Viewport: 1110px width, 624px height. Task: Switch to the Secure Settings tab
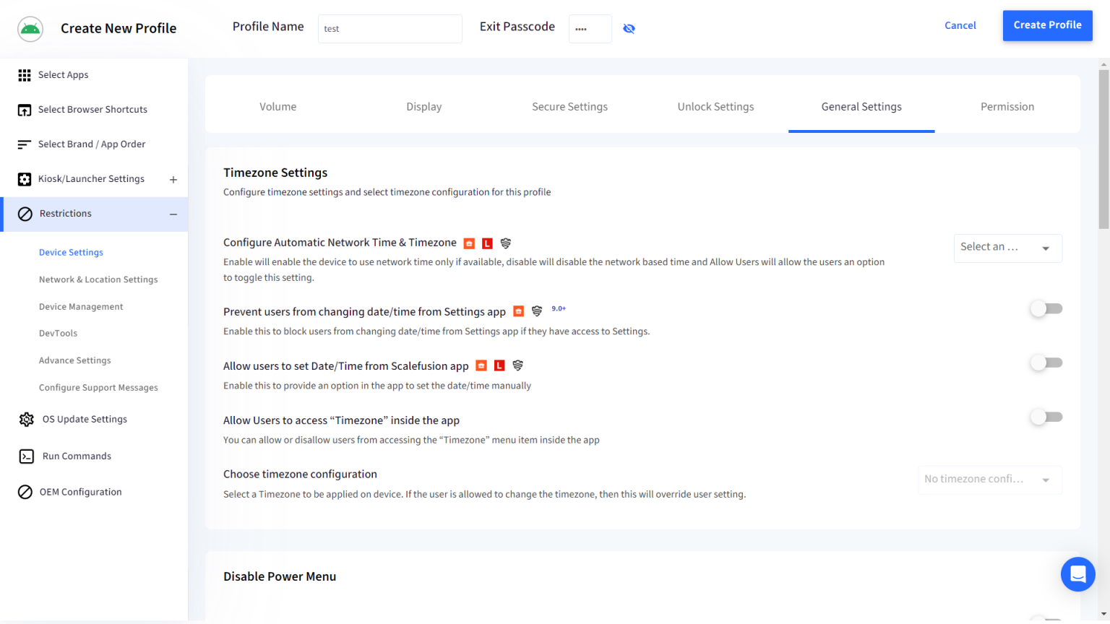(x=569, y=106)
